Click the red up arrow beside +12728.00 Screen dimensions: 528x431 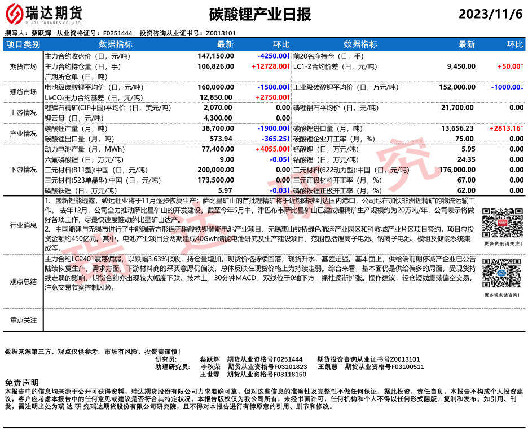point(289,66)
